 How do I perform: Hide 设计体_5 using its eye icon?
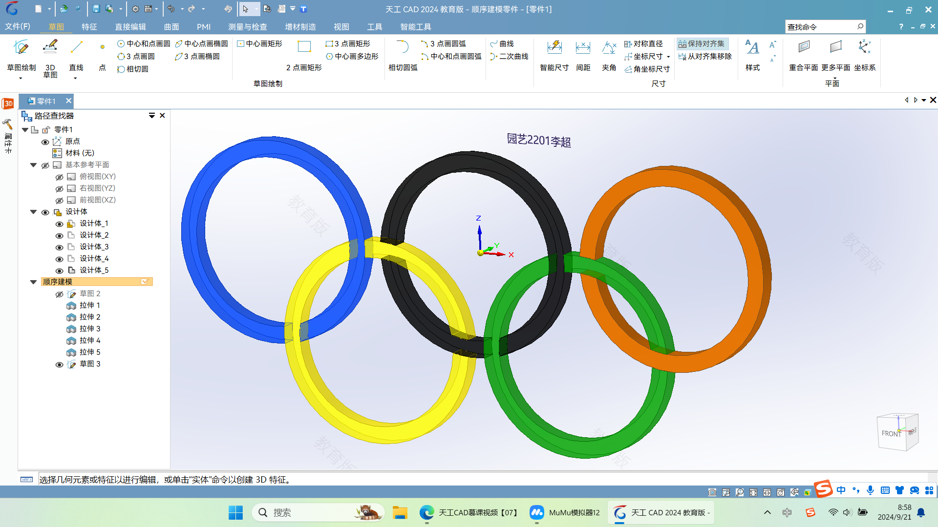click(x=59, y=271)
